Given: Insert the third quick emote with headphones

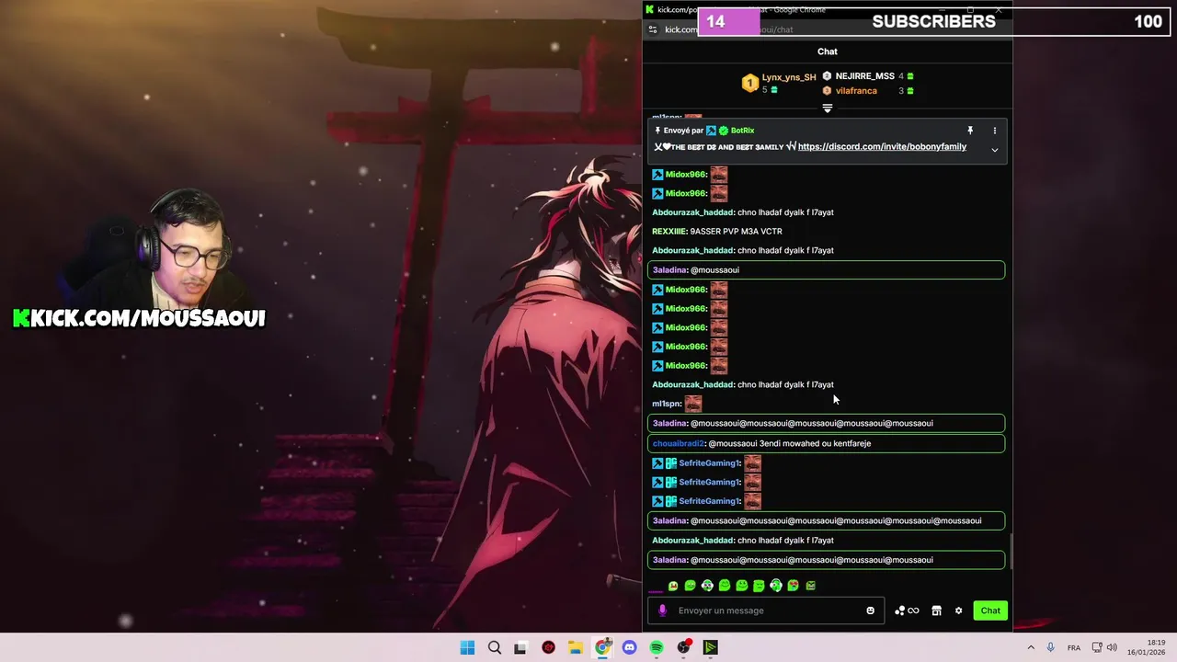Looking at the screenshot, I should pos(707,586).
